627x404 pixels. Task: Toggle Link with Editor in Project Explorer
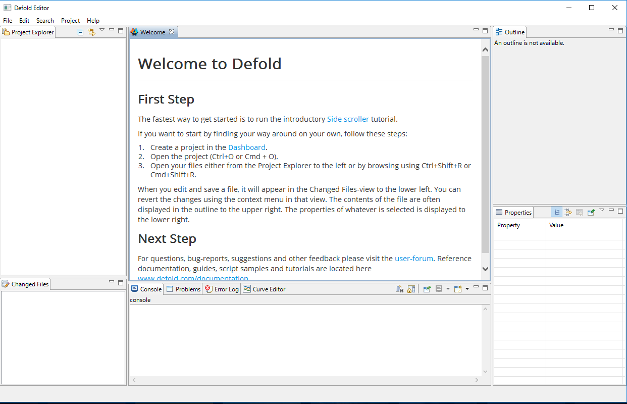click(x=91, y=32)
